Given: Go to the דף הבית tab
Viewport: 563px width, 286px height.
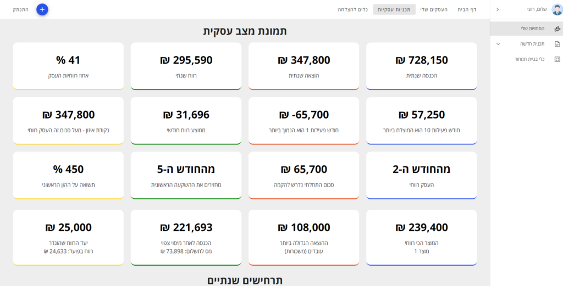Looking at the screenshot, I should pyautogui.click(x=467, y=9).
